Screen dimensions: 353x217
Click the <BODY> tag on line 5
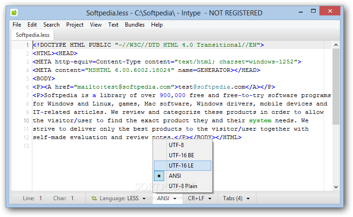pos(44,78)
